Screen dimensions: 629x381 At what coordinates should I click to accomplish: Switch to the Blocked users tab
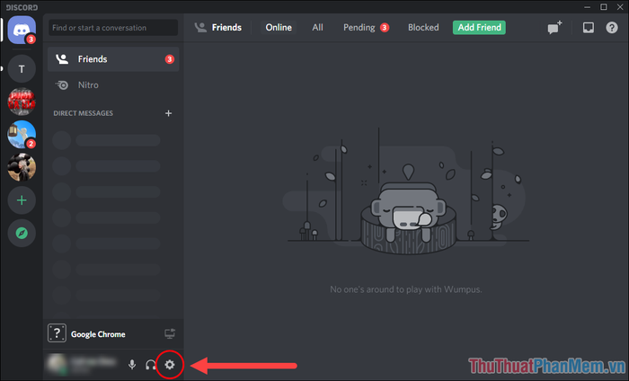pyautogui.click(x=423, y=27)
